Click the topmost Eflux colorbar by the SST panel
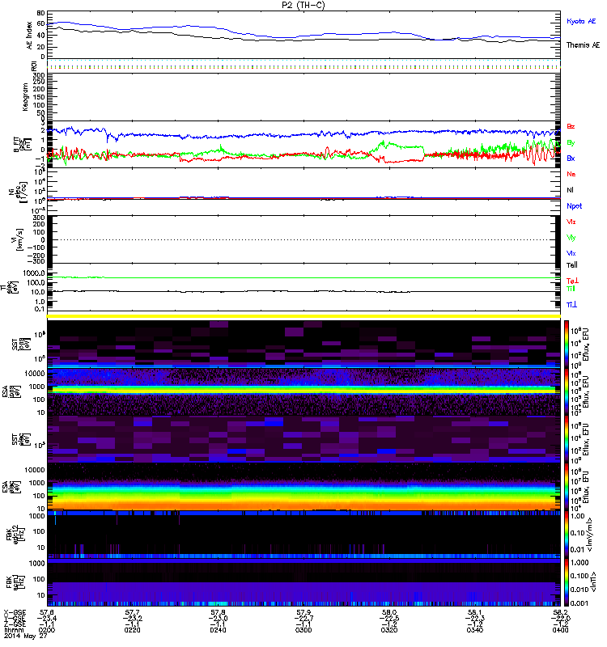This screenshot has height=647, width=607. click(x=567, y=344)
